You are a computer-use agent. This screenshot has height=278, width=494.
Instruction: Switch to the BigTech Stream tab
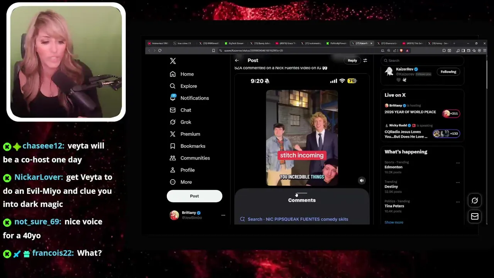point(235,43)
